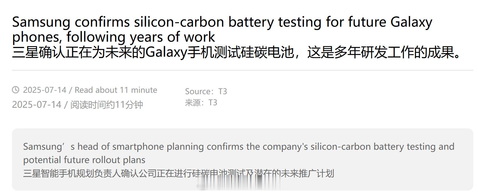478x195 pixels.
Task: Open the T3 source name in English line
Action: pos(223,91)
